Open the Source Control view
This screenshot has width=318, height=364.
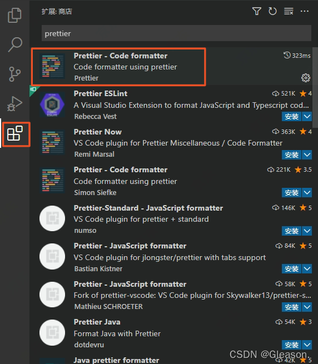point(14,74)
